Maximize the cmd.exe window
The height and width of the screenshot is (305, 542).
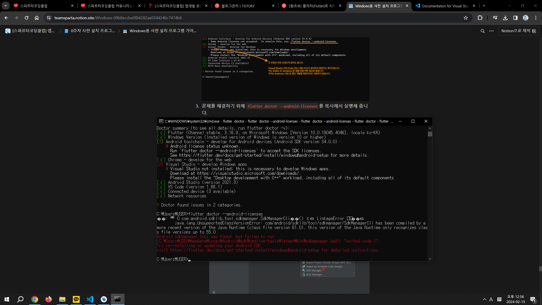tap(413, 121)
